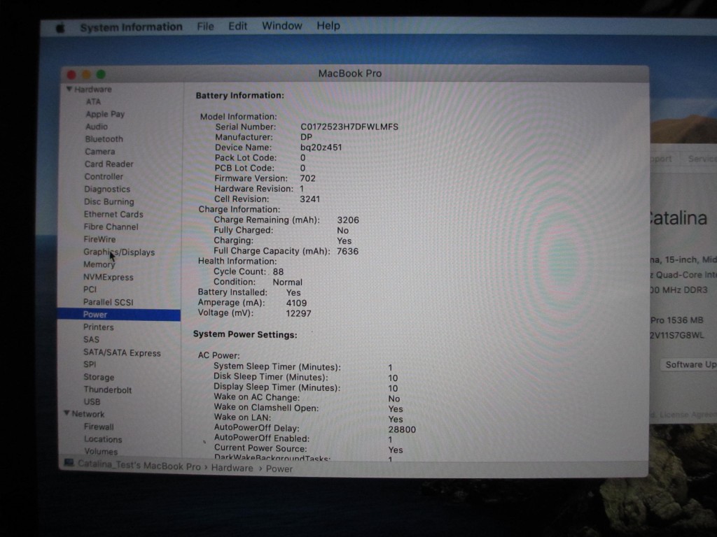Click the cycle count value 88

278,272
